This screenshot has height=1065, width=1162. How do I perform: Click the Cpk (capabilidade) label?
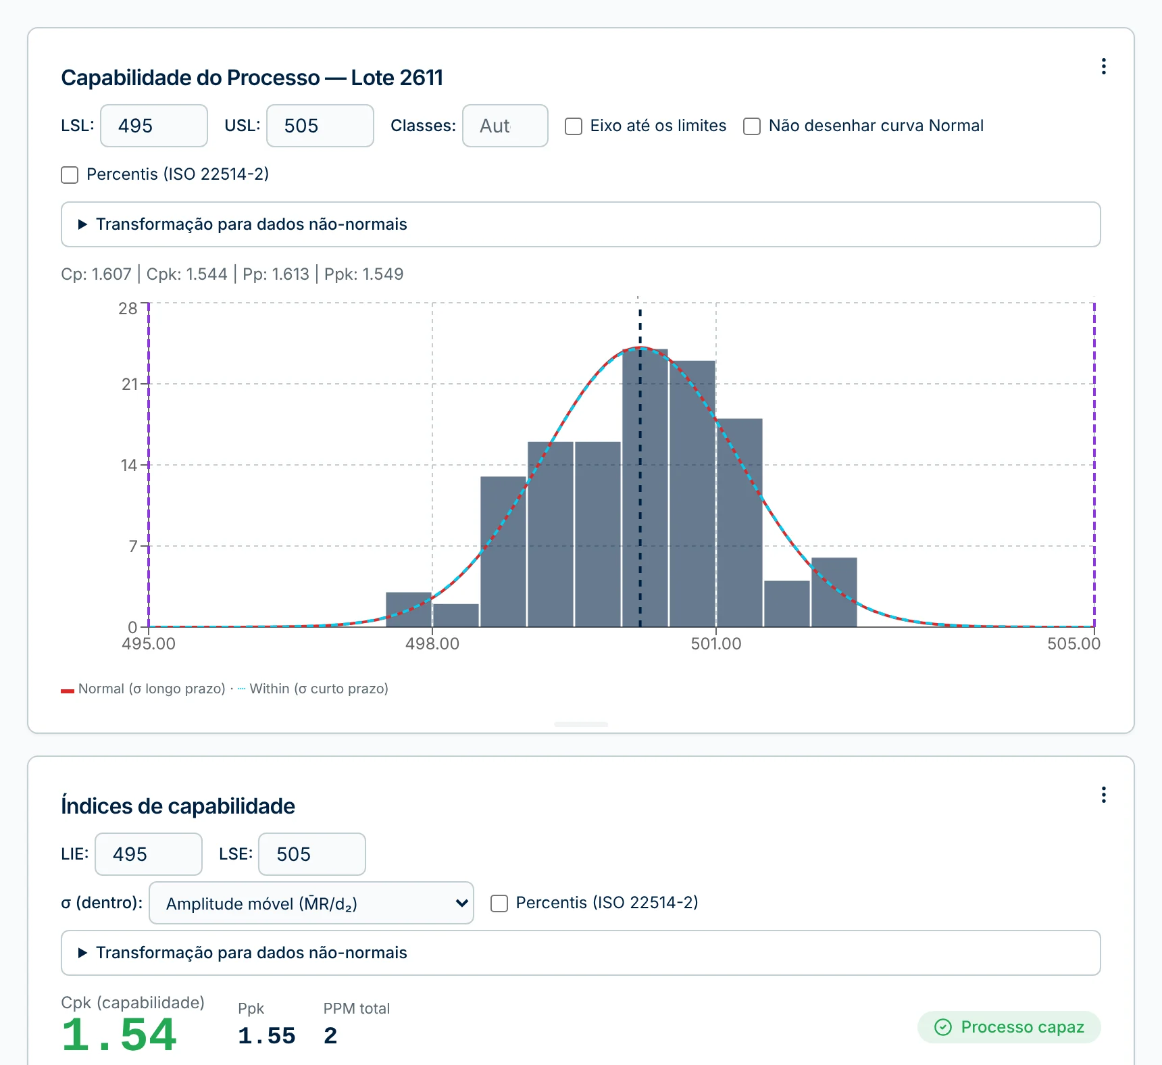pos(132,1003)
